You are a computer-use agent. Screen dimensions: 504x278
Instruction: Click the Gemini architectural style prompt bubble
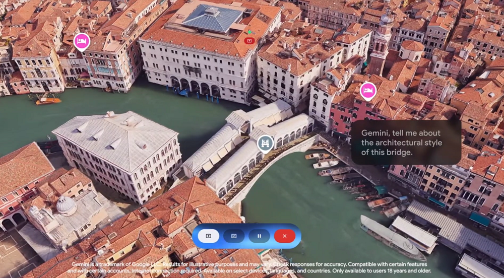(406, 143)
